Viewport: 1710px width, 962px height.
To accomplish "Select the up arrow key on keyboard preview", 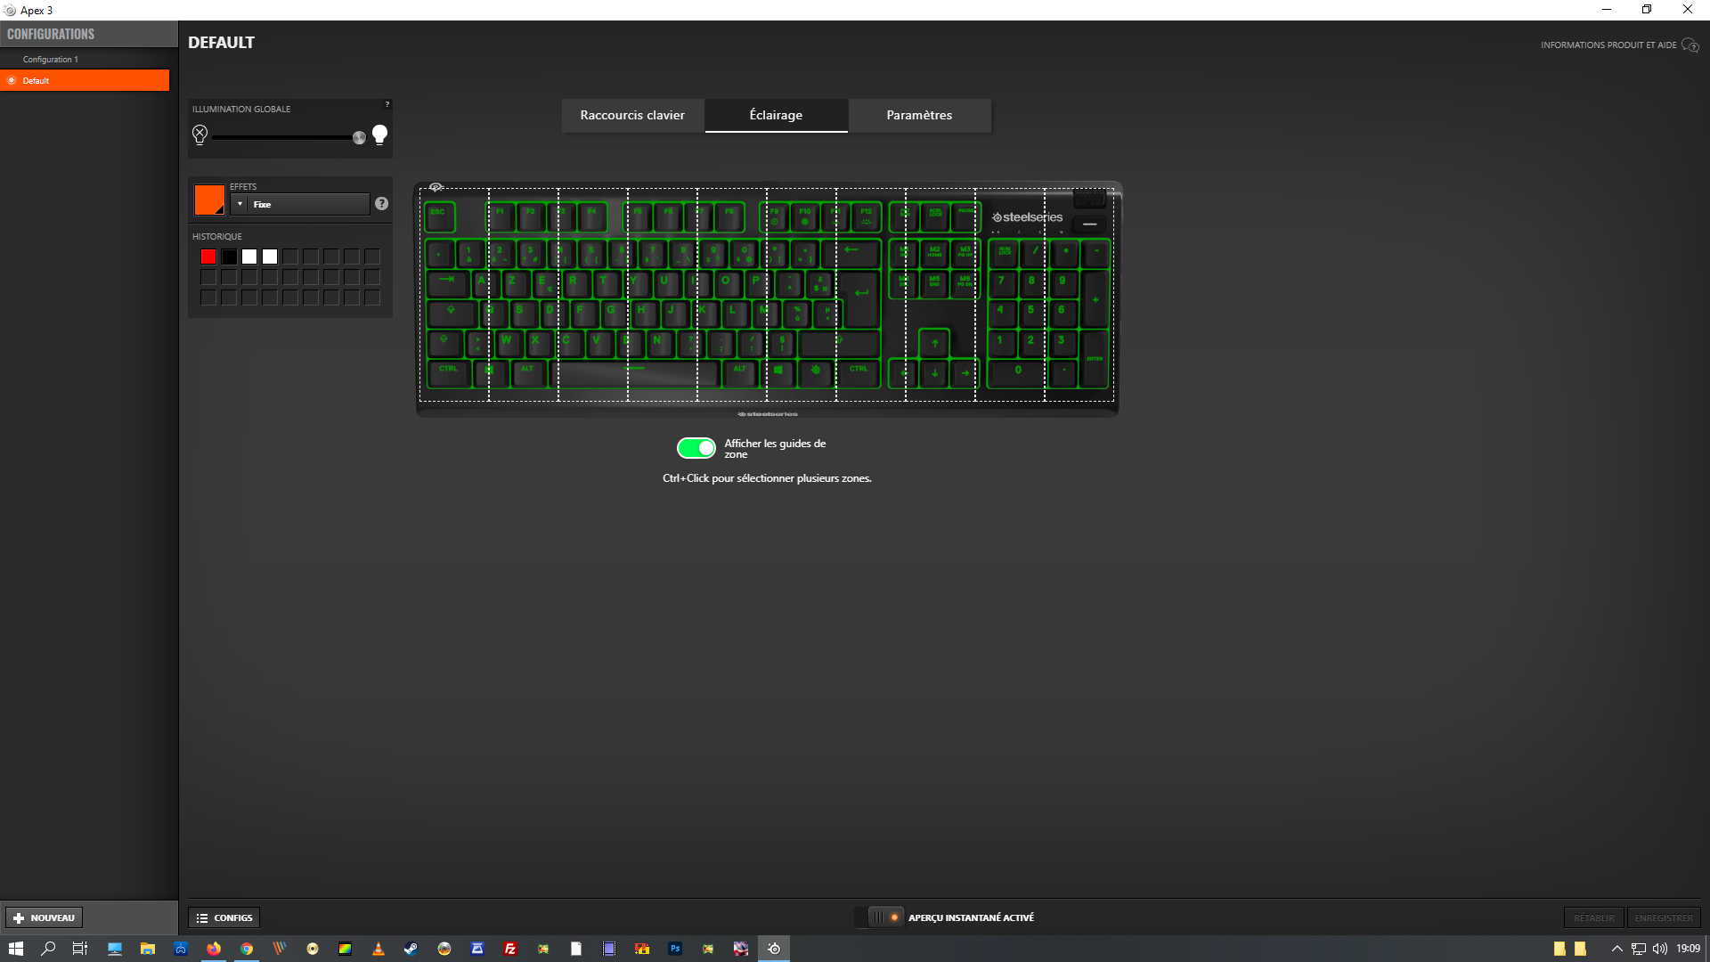I will tap(934, 343).
